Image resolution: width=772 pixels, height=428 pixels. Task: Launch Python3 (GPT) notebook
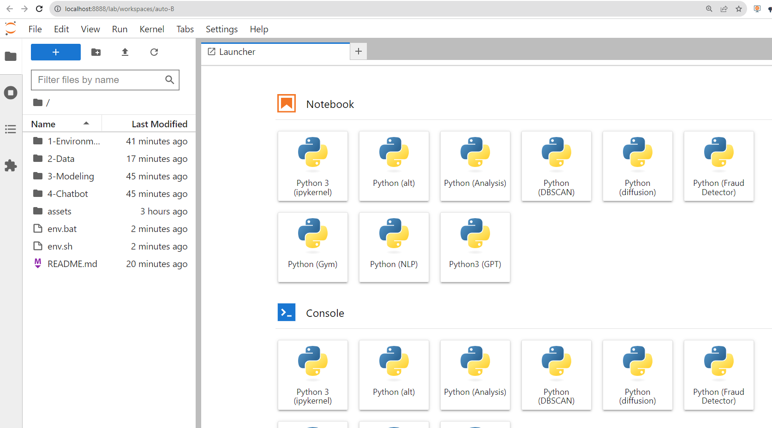tap(475, 247)
